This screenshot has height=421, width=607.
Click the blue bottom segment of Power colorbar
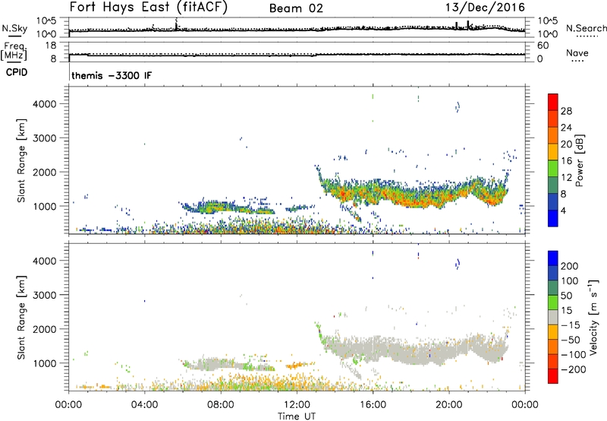coord(553,218)
